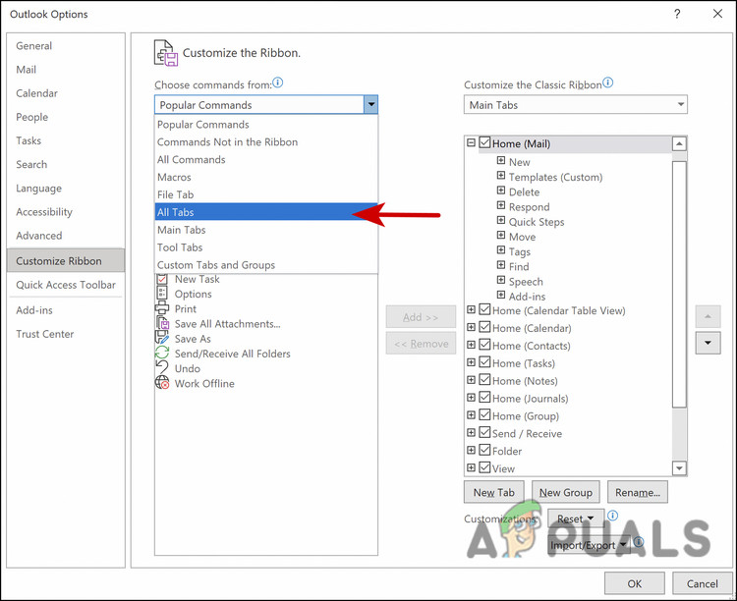Uncheck the Home (Tasks) checkbox
Viewport: 737px width, 601px height.
coord(484,362)
